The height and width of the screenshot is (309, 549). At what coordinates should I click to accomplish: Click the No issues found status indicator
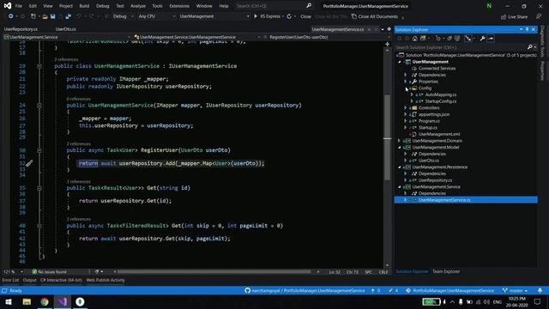pos(49,272)
